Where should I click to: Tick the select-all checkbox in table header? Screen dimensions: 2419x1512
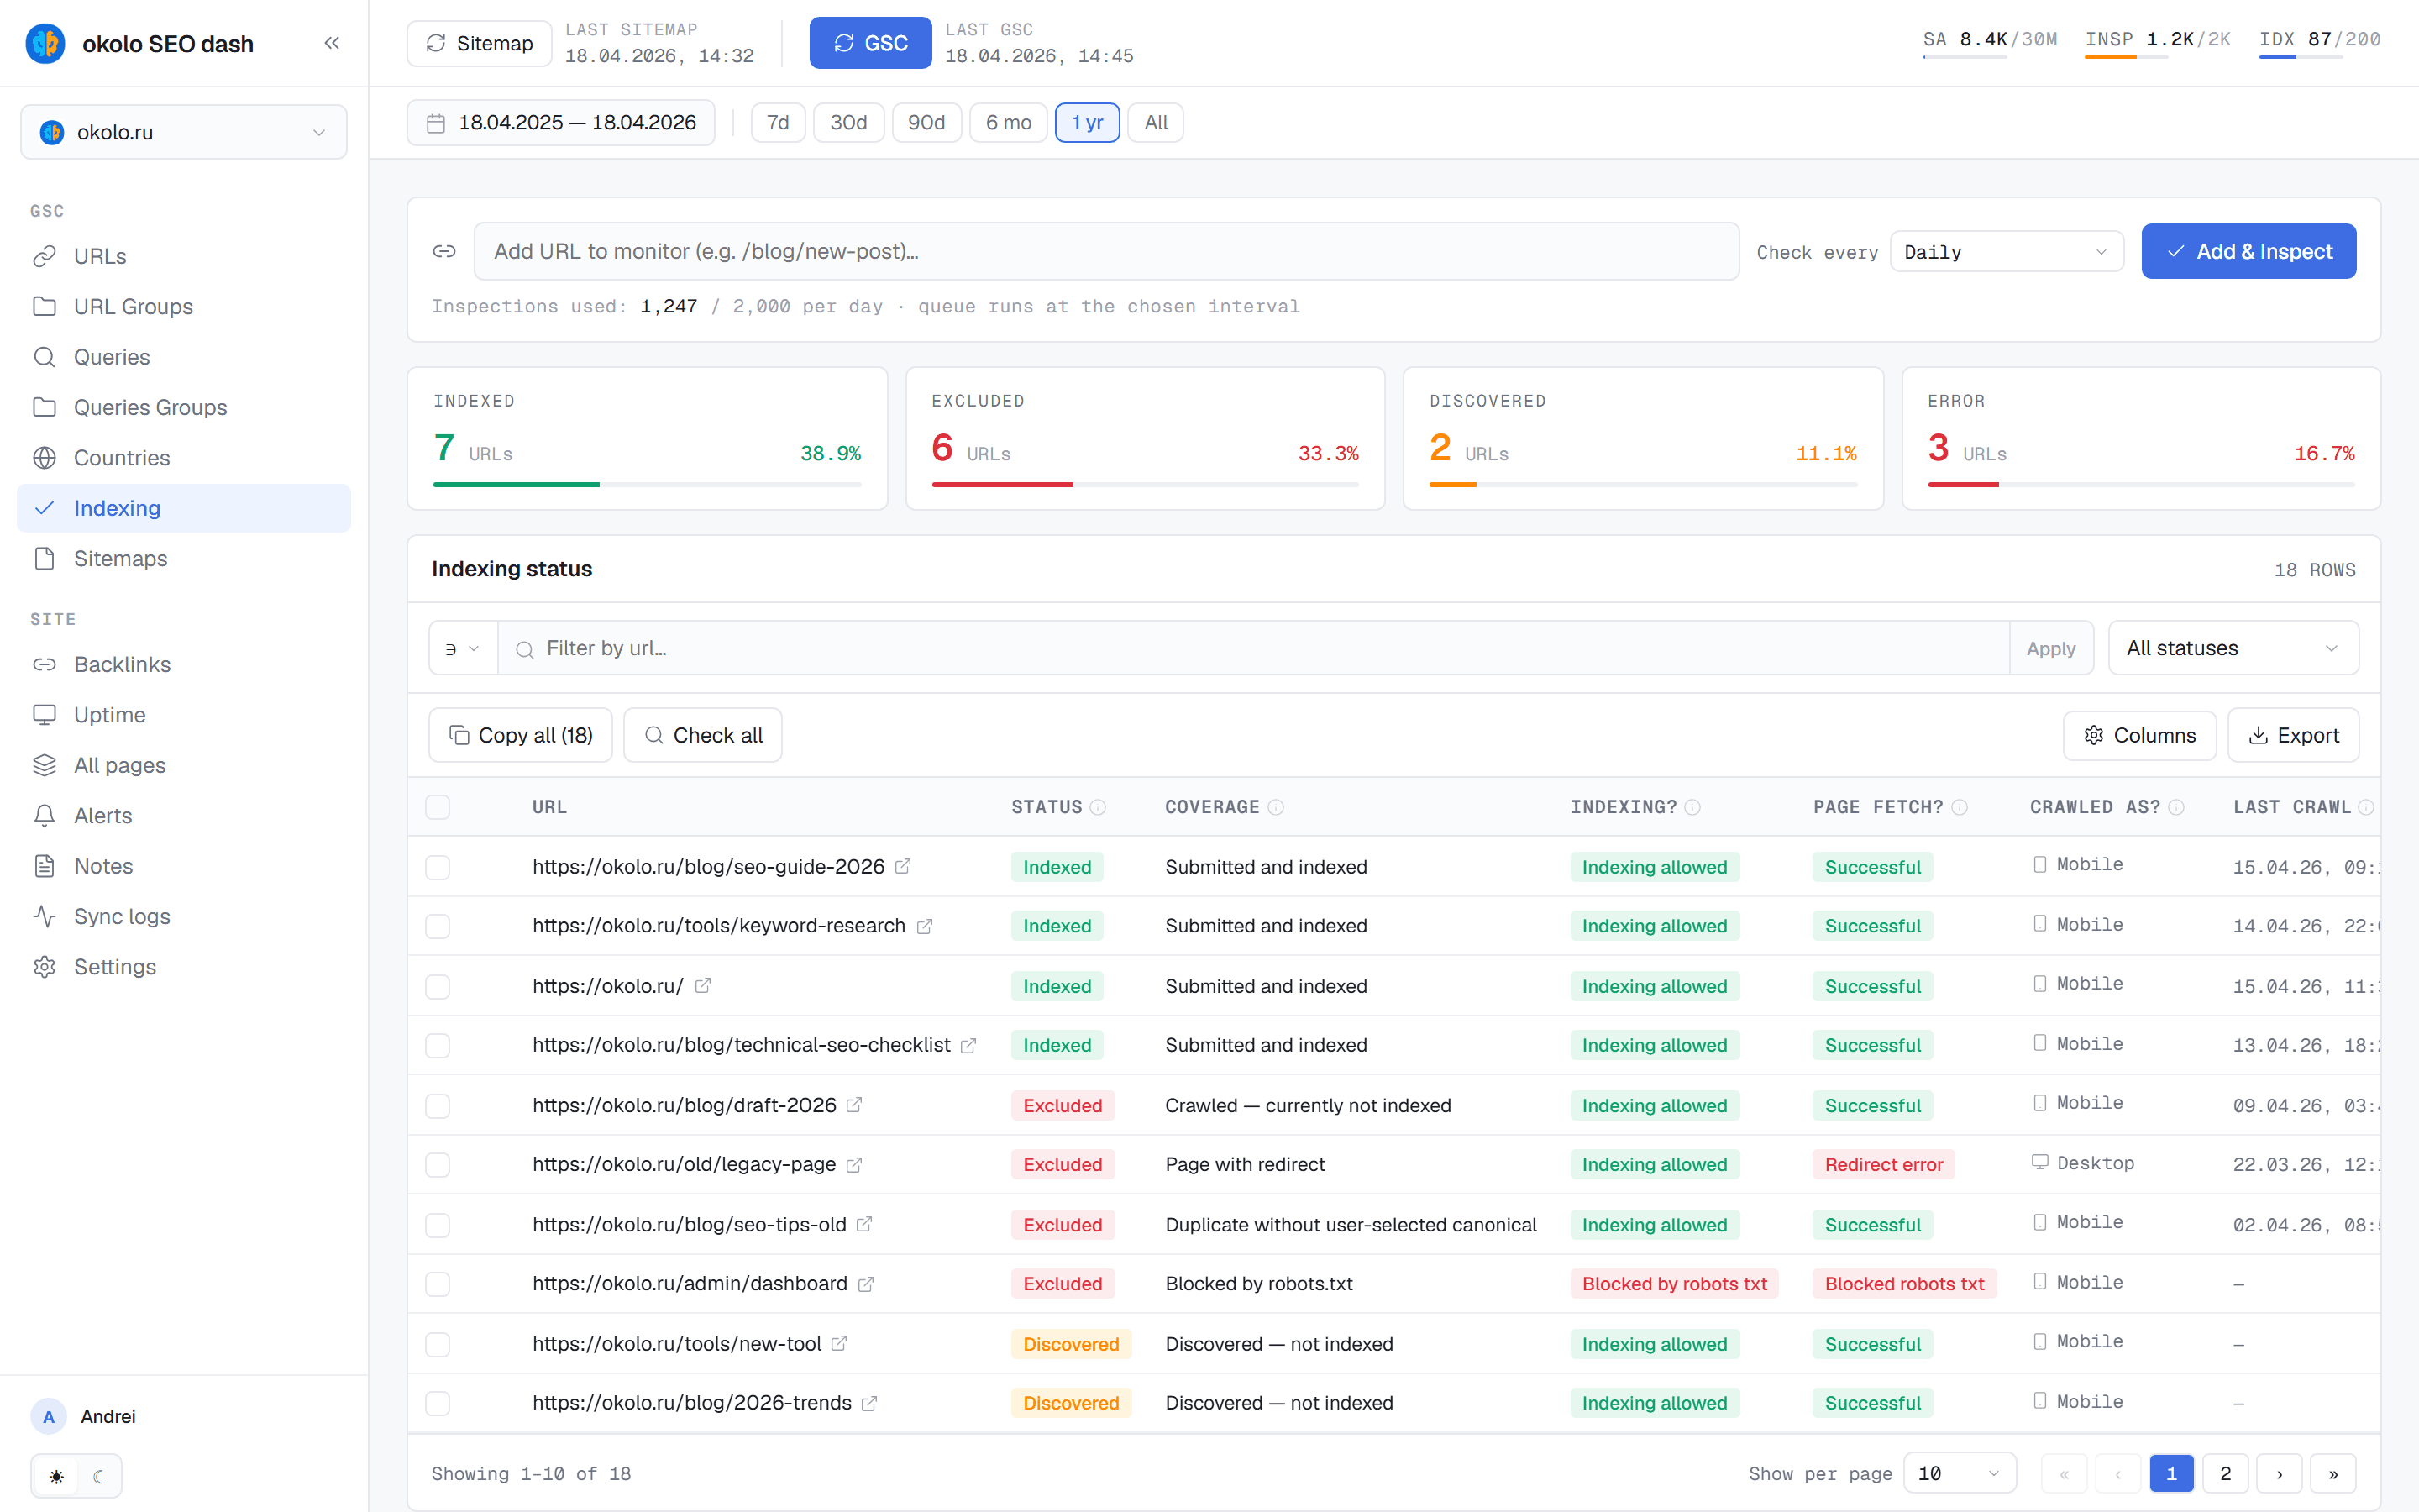click(x=438, y=807)
